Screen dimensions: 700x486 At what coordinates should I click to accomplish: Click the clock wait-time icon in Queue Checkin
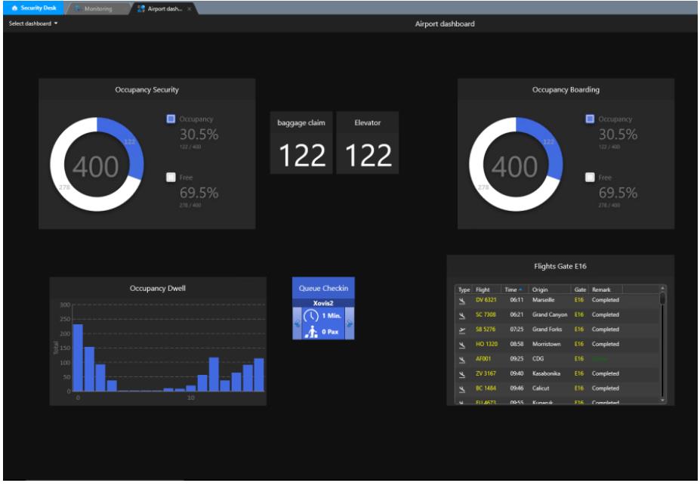(x=310, y=316)
